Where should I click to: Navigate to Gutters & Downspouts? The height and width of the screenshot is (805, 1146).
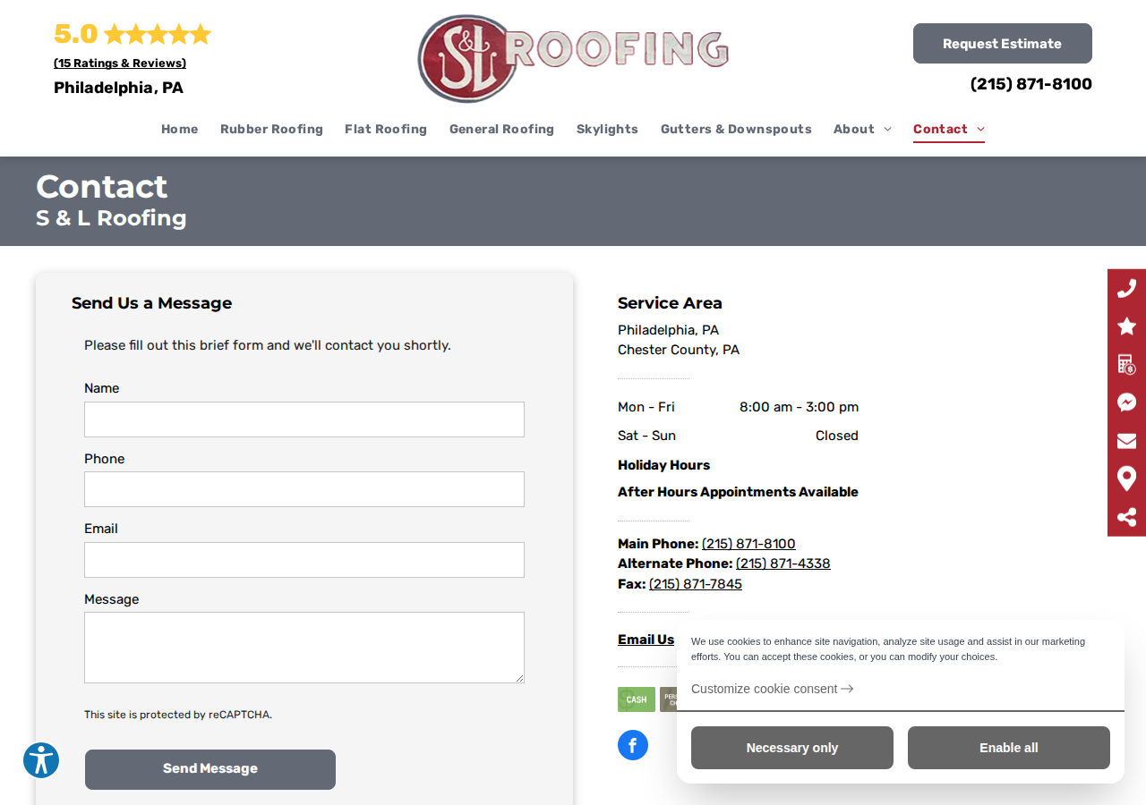[736, 130]
